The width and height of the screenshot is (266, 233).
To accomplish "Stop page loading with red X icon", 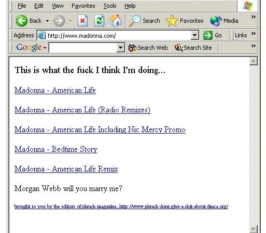I will click(82, 21).
